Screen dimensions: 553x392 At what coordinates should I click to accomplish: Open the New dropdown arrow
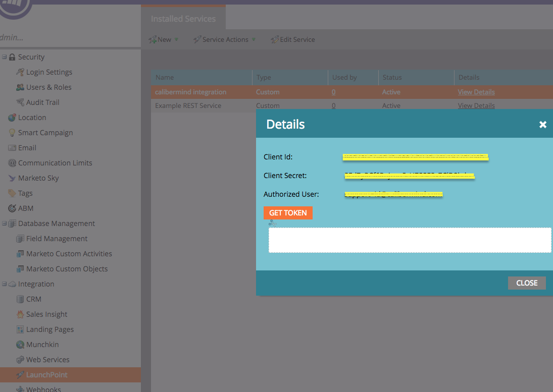pyautogui.click(x=176, y=39)
